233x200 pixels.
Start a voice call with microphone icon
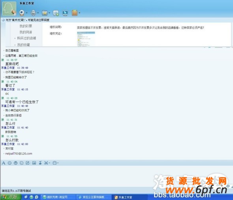33,13
